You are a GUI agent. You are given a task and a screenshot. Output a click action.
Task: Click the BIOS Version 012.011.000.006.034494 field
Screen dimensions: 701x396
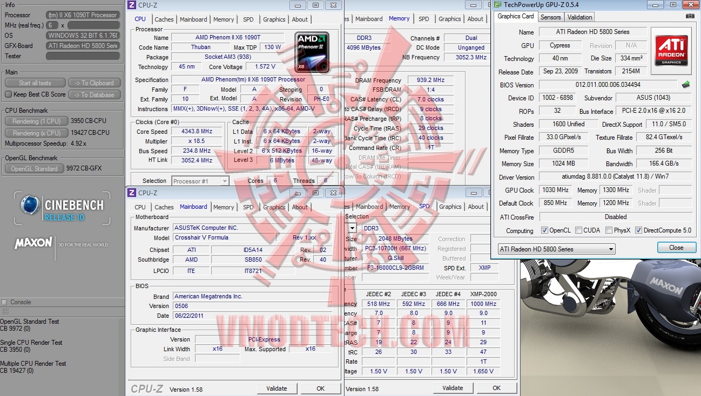tap(608, 85)
